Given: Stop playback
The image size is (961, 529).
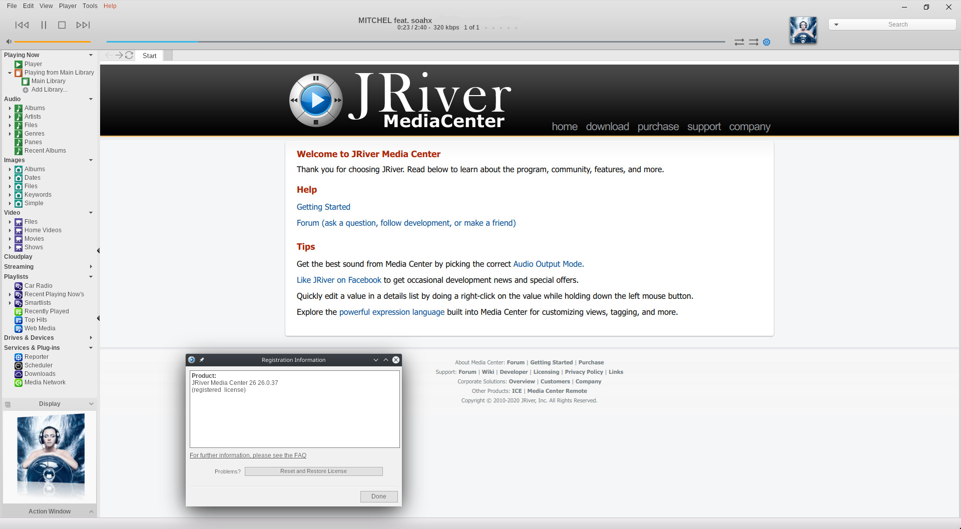Looking at the screenshot, I should (x=62, y=25).
